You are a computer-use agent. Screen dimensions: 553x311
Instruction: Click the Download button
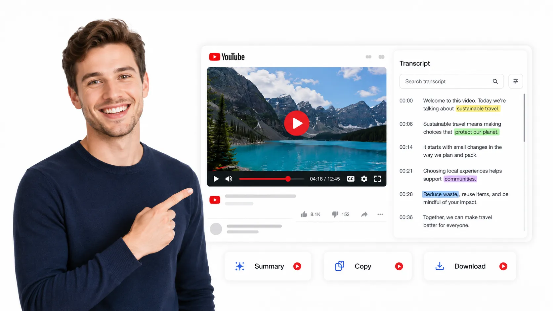pyautogui.click(x=470, y=266)
